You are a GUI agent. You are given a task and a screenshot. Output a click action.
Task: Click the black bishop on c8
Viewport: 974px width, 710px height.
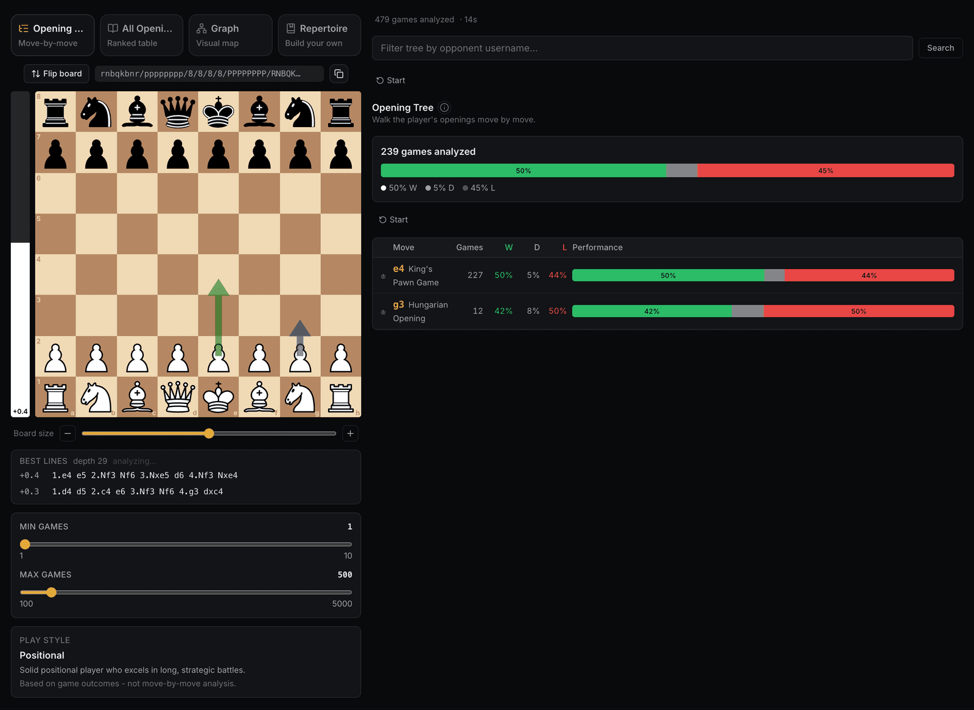point(137,112)
